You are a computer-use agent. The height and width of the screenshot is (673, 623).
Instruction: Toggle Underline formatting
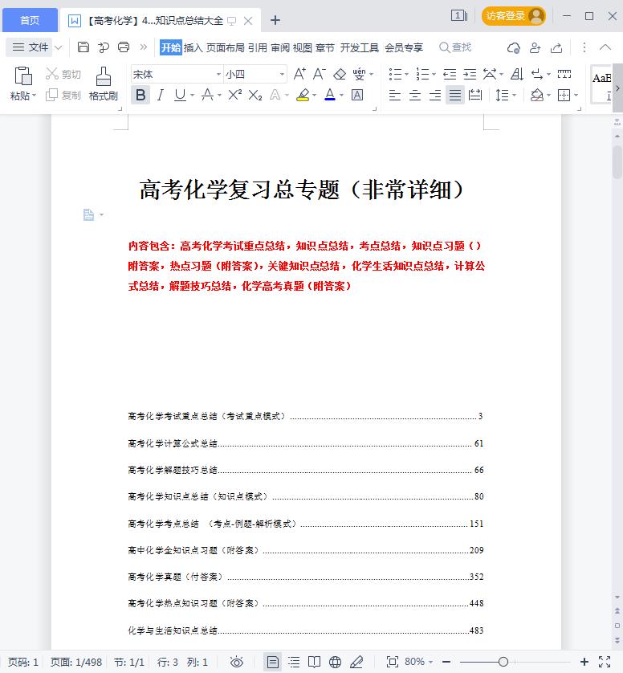[x=180, y=95]
